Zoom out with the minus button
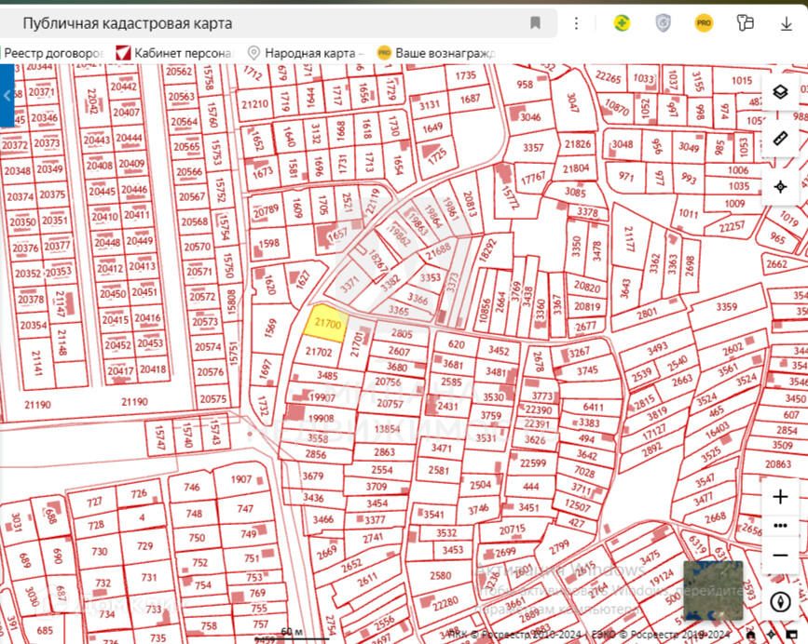808x644 pixels. (780, 556)
